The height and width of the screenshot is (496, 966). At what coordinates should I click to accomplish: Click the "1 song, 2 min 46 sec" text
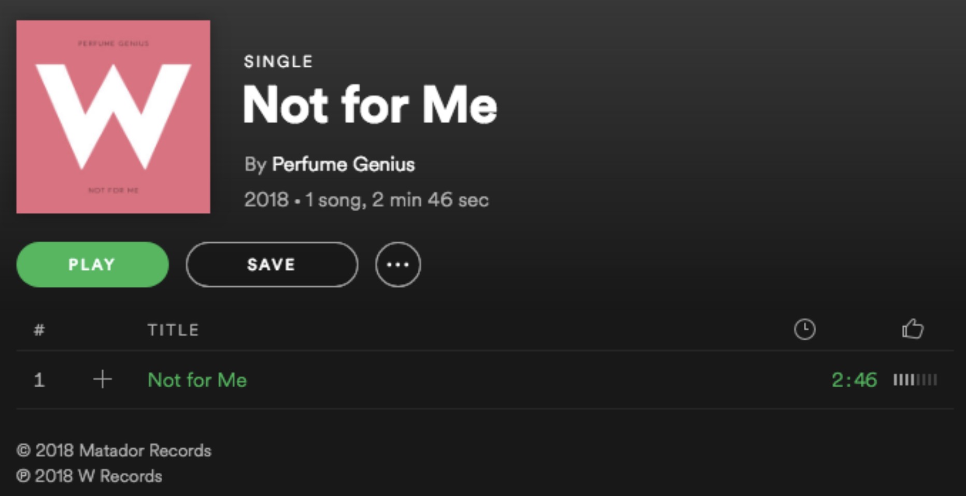[x=397, y=200]
